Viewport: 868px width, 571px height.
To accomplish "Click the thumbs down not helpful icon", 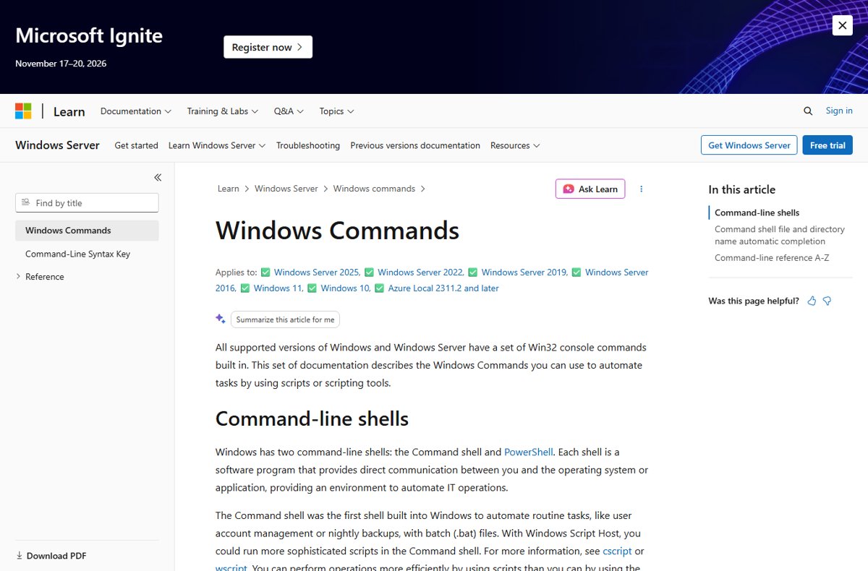I will (827, 301).
